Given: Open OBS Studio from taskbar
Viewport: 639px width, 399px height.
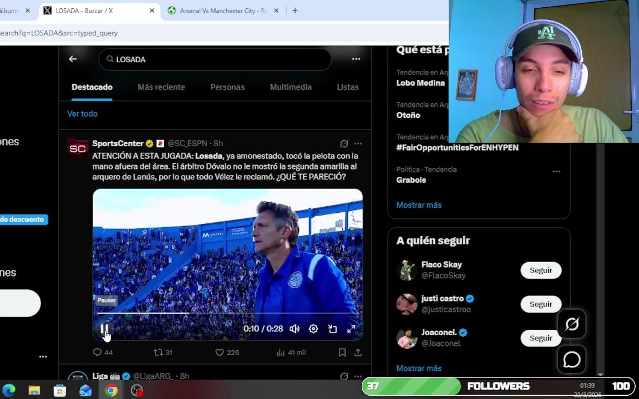Looking at the screenshot, I should [136, 391].
